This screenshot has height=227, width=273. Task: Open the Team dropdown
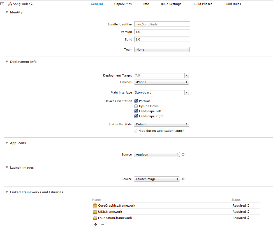[162, 49]
